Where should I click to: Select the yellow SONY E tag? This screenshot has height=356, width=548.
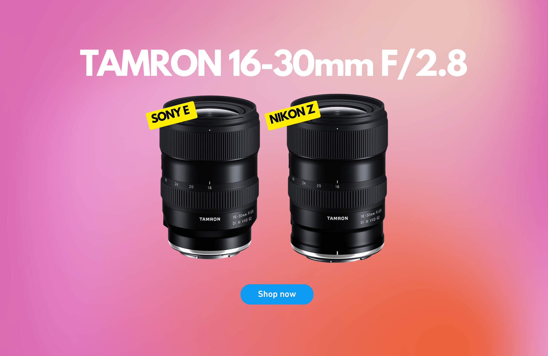click(172, 115)
